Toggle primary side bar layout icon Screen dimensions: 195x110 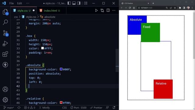[x=69, y=3]
